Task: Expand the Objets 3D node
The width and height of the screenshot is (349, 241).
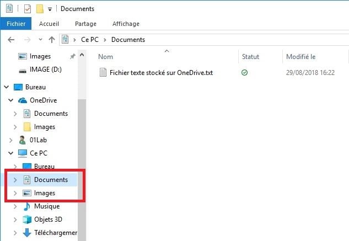Action: [x=15, y=219]
